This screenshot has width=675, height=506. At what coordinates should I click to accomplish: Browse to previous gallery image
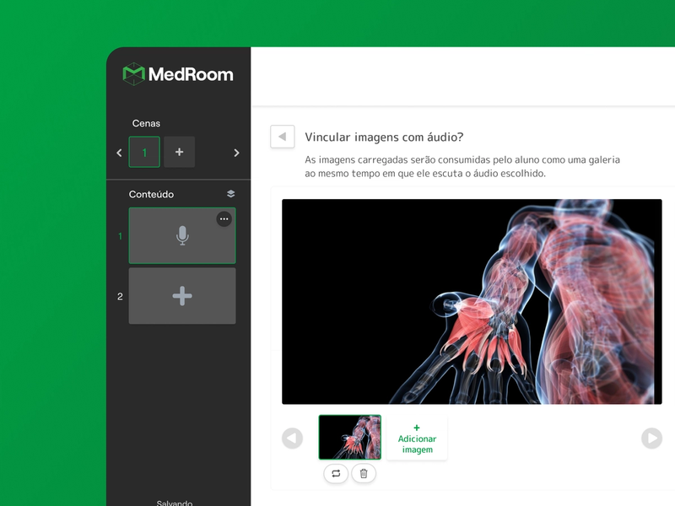click(x=293, y=438)
